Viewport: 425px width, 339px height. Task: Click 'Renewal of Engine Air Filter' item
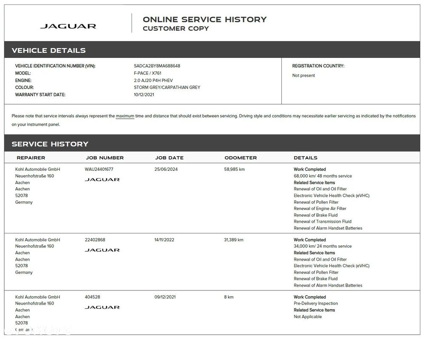320,209
